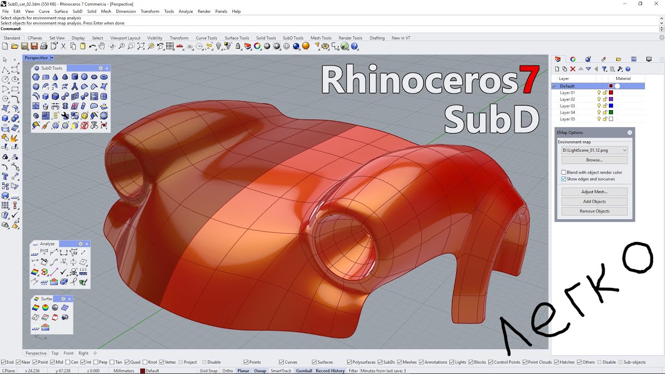Toggle the End osnap checkbox

(4, 362)
